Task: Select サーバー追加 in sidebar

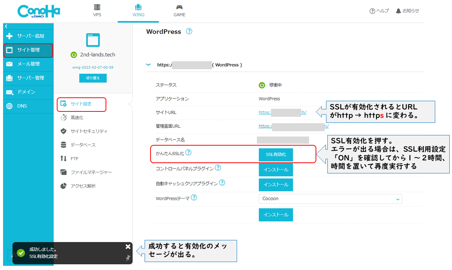Action: pyautogui.click(x=28, y=36)
